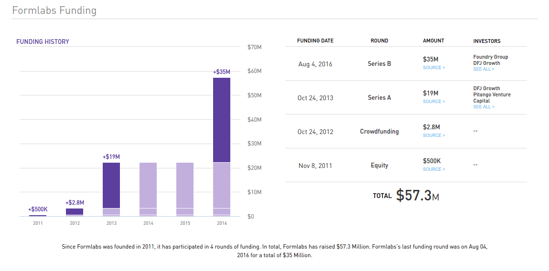Viewport: 549px width, 271px height.
Task: Click the FUNDING DATE column header
Action: tap(315, 41)
